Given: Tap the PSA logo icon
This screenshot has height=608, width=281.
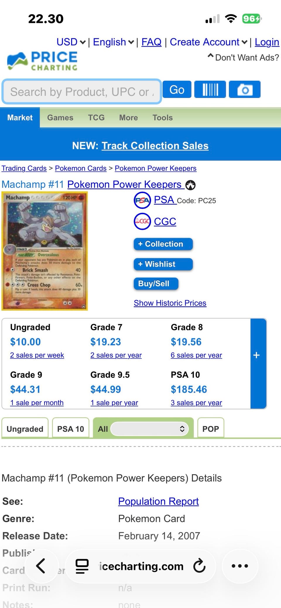Looking at the screenshot, I should coord(142,200).
